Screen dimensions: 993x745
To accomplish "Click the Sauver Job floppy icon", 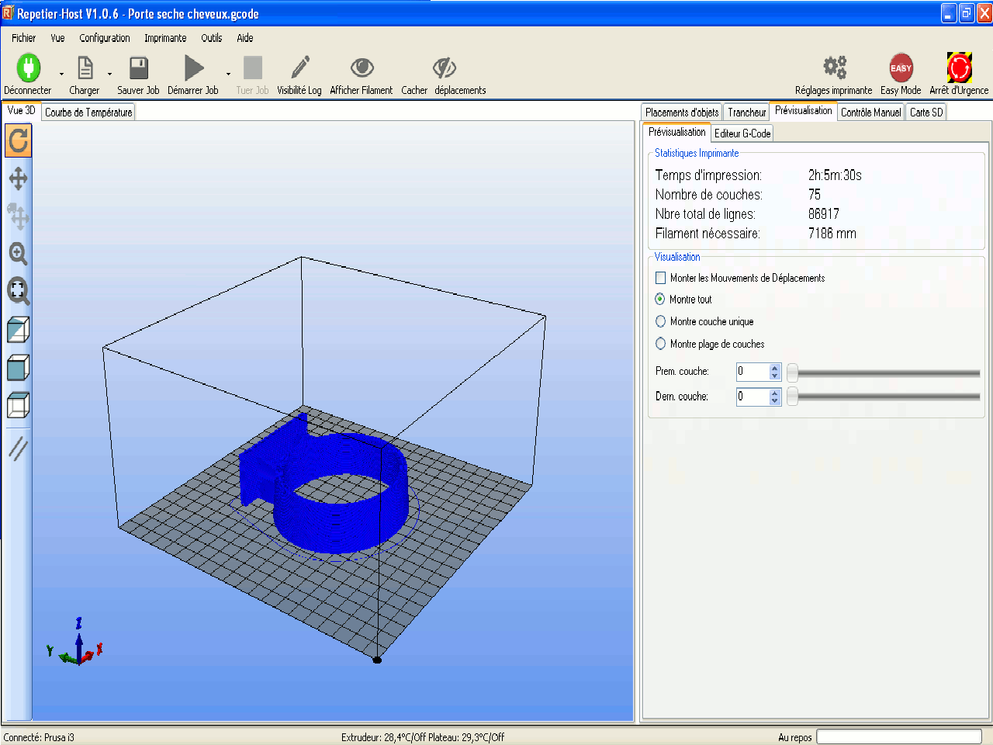I will pos(138,68).
